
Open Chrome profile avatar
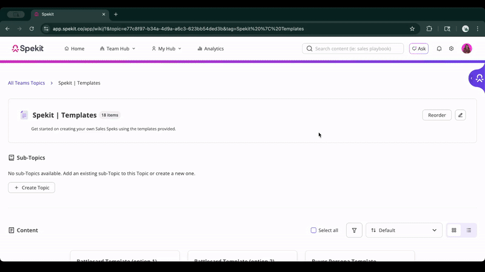coord(465,28)
